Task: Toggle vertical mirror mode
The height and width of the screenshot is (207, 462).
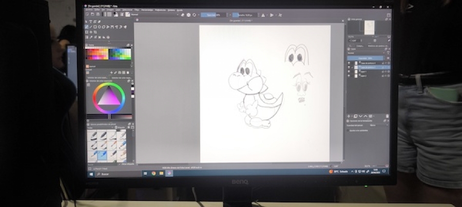Action: pos(272,15)
